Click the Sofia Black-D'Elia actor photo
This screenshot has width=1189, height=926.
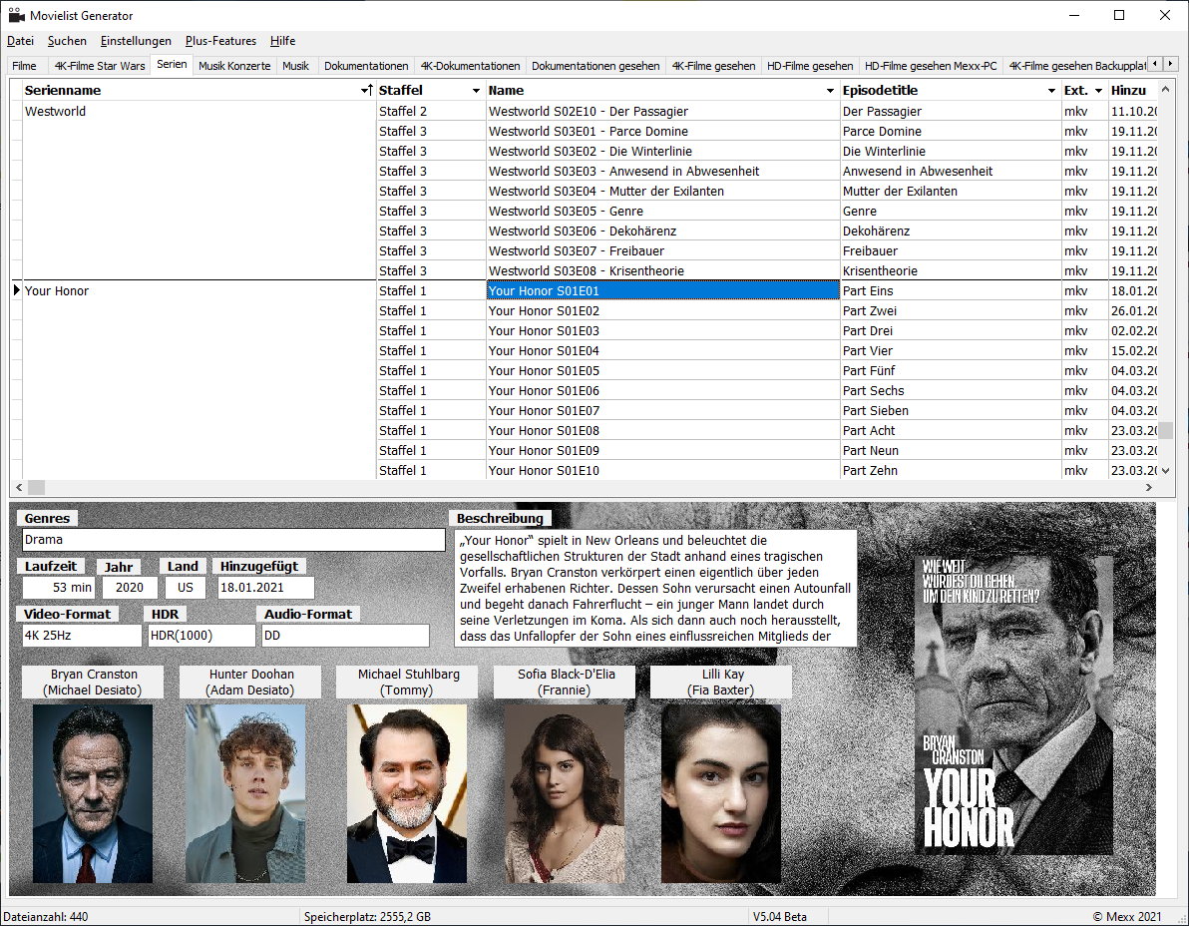tap(565, 793)
